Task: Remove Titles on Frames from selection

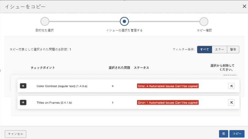Action: [x=231, y=102]
